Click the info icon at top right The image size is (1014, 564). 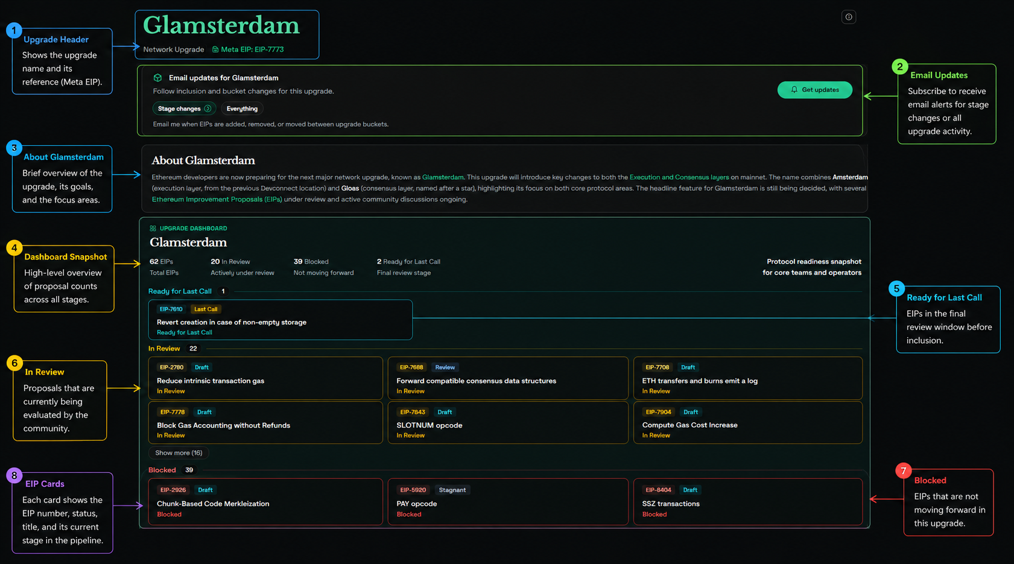coord(849,17)
